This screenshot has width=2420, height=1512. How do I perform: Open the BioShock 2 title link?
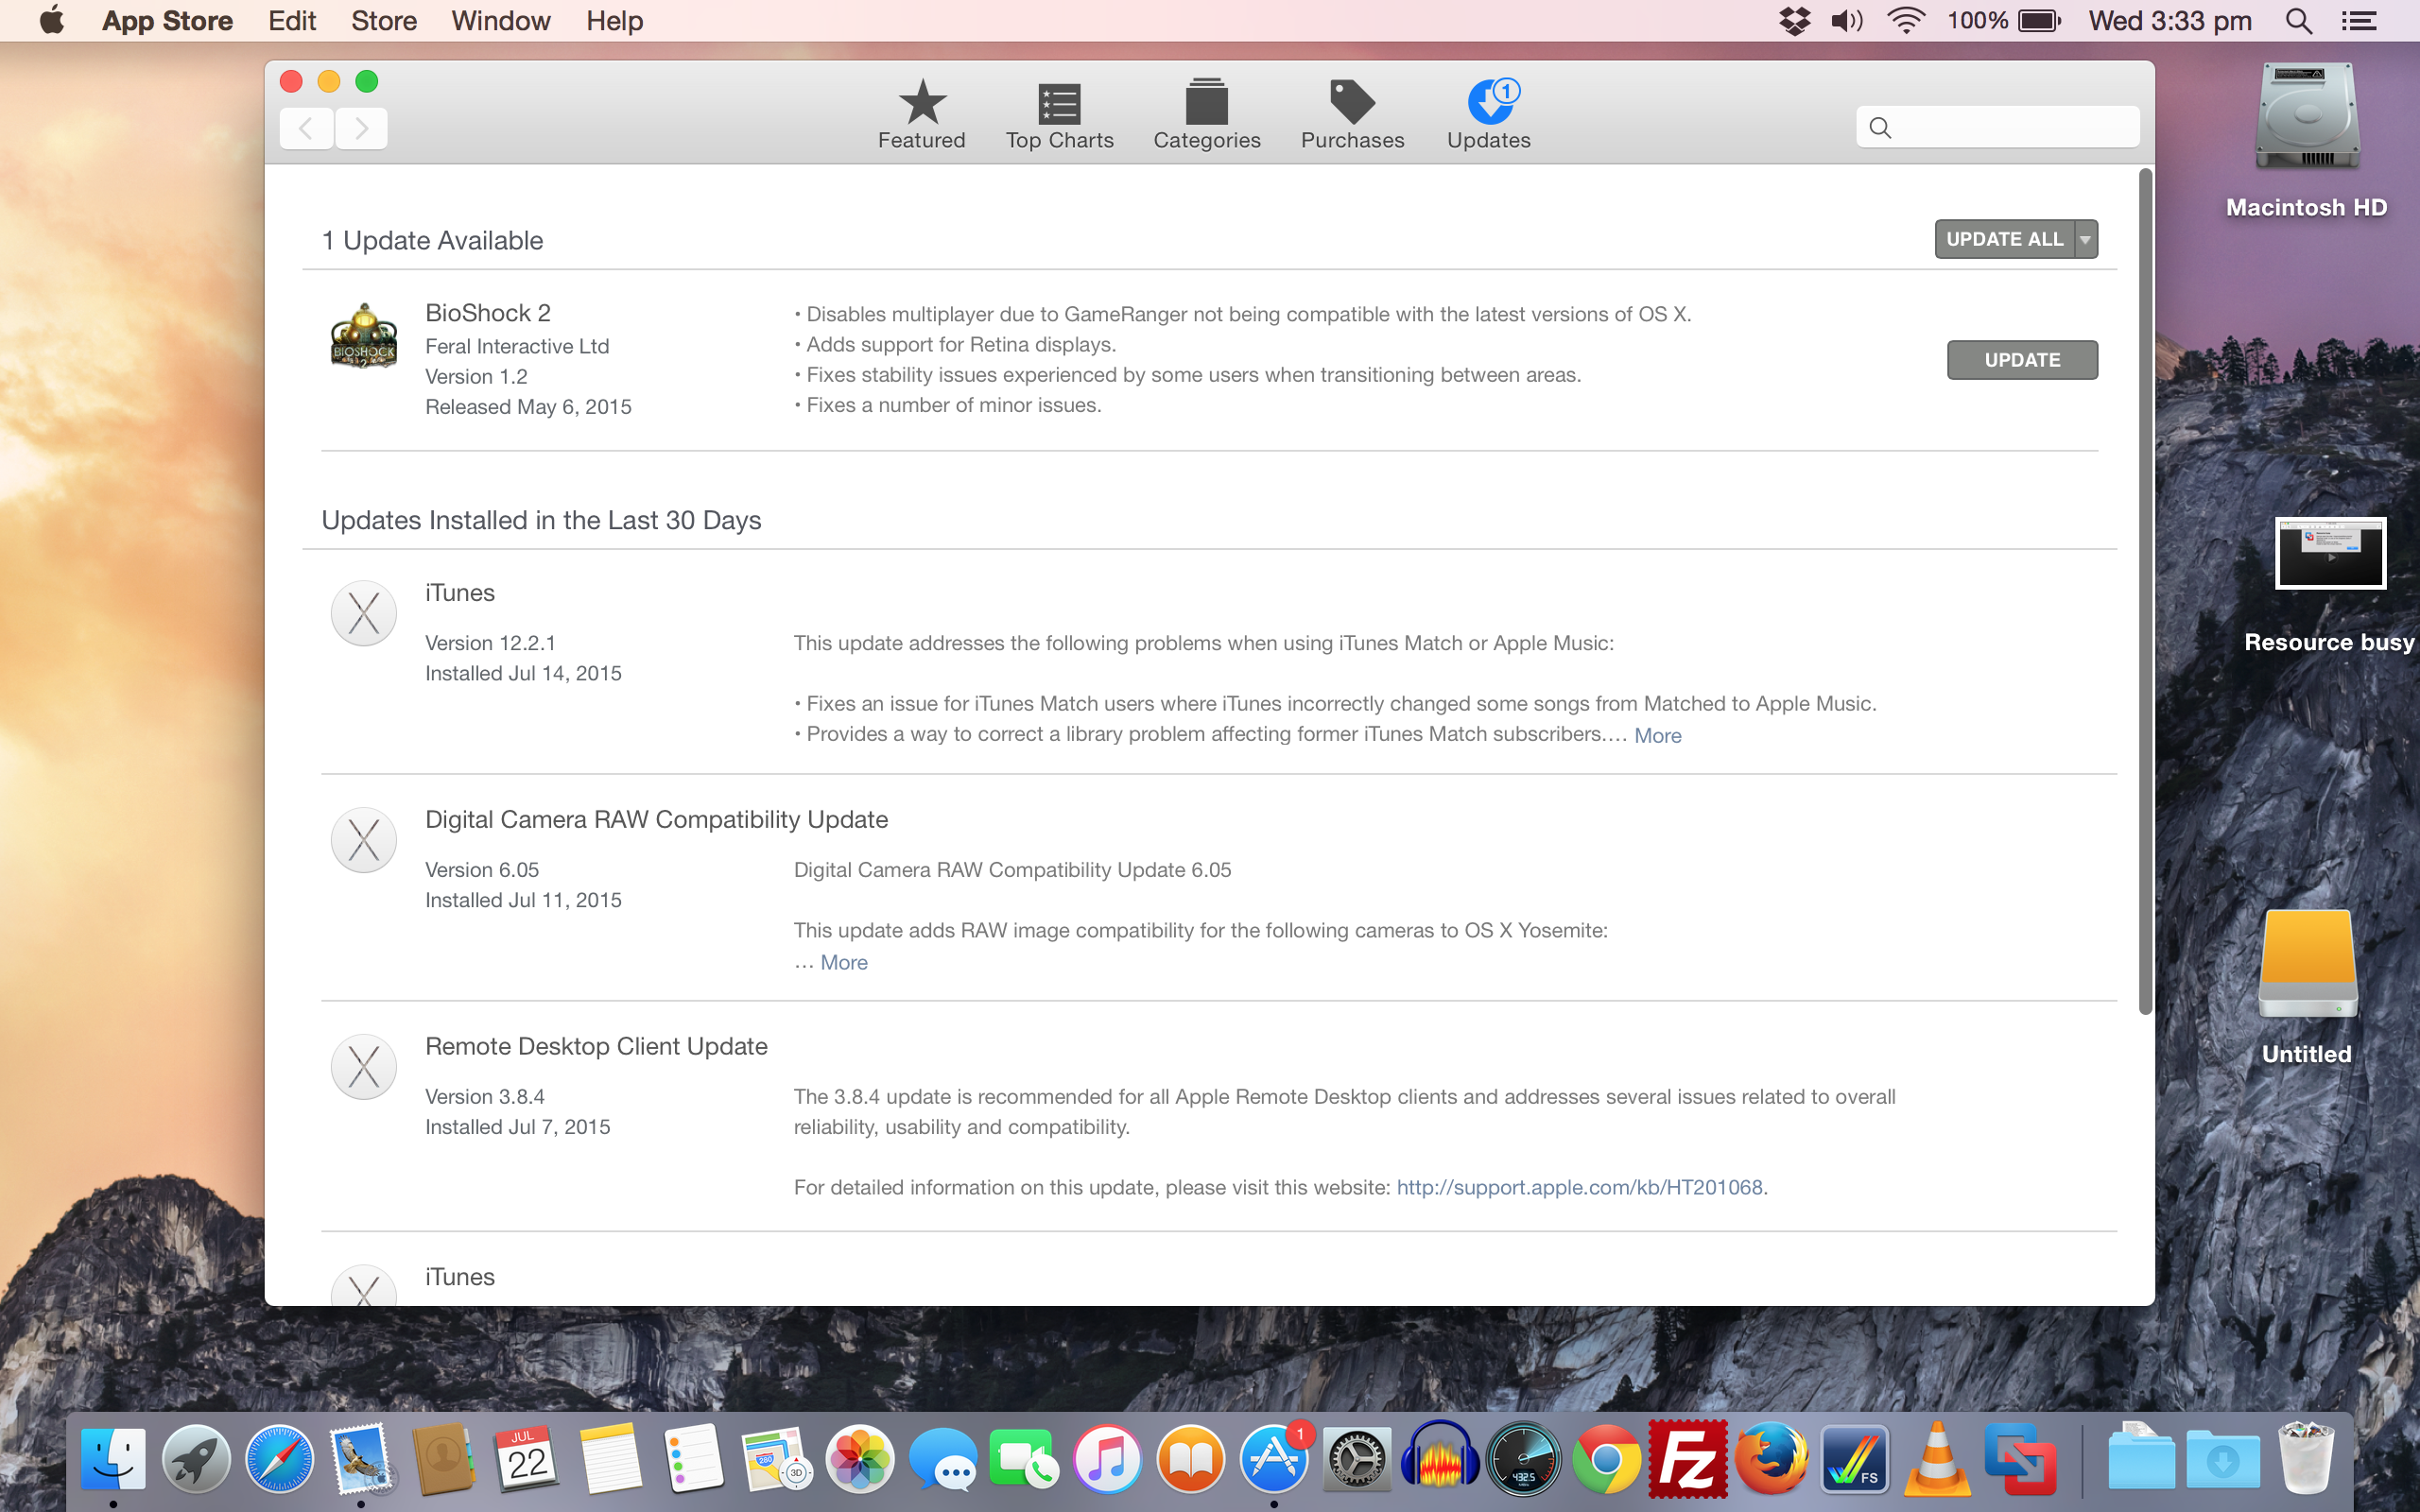pos(488,313)
